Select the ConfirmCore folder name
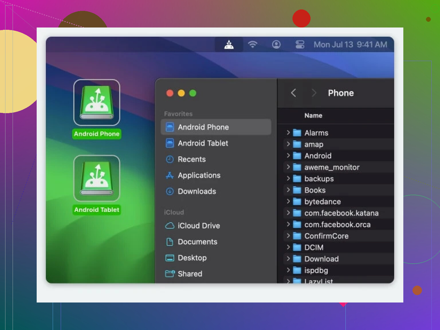 point(326,236)
